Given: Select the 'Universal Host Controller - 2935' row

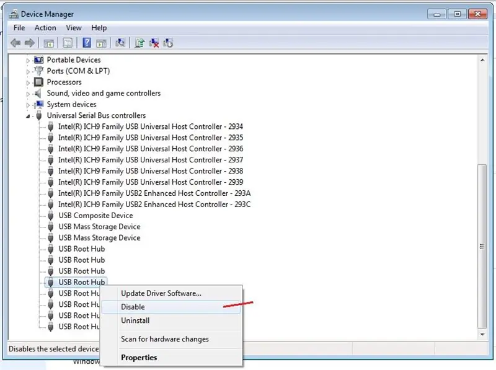Looking at the screenshot, I should (151, 138).
